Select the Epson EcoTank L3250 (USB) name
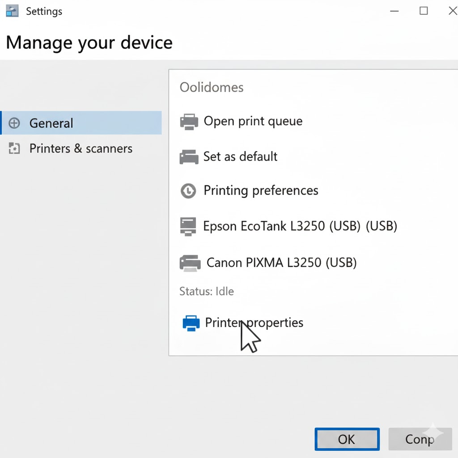 pyautogui.click(x=300, y=226)
